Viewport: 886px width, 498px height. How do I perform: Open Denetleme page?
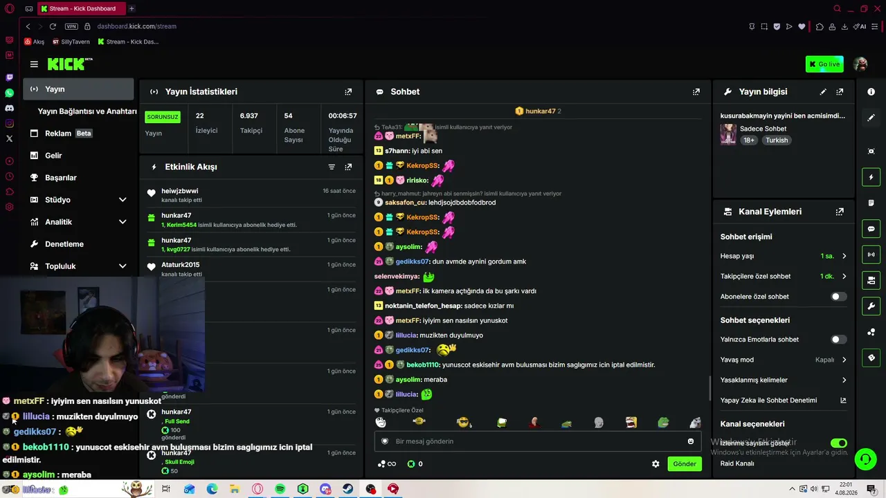point(78,244)
